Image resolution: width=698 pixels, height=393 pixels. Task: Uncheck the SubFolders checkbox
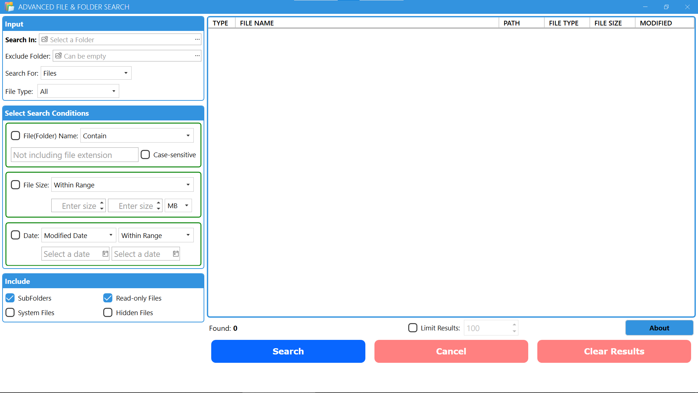(x=10, y=298)
